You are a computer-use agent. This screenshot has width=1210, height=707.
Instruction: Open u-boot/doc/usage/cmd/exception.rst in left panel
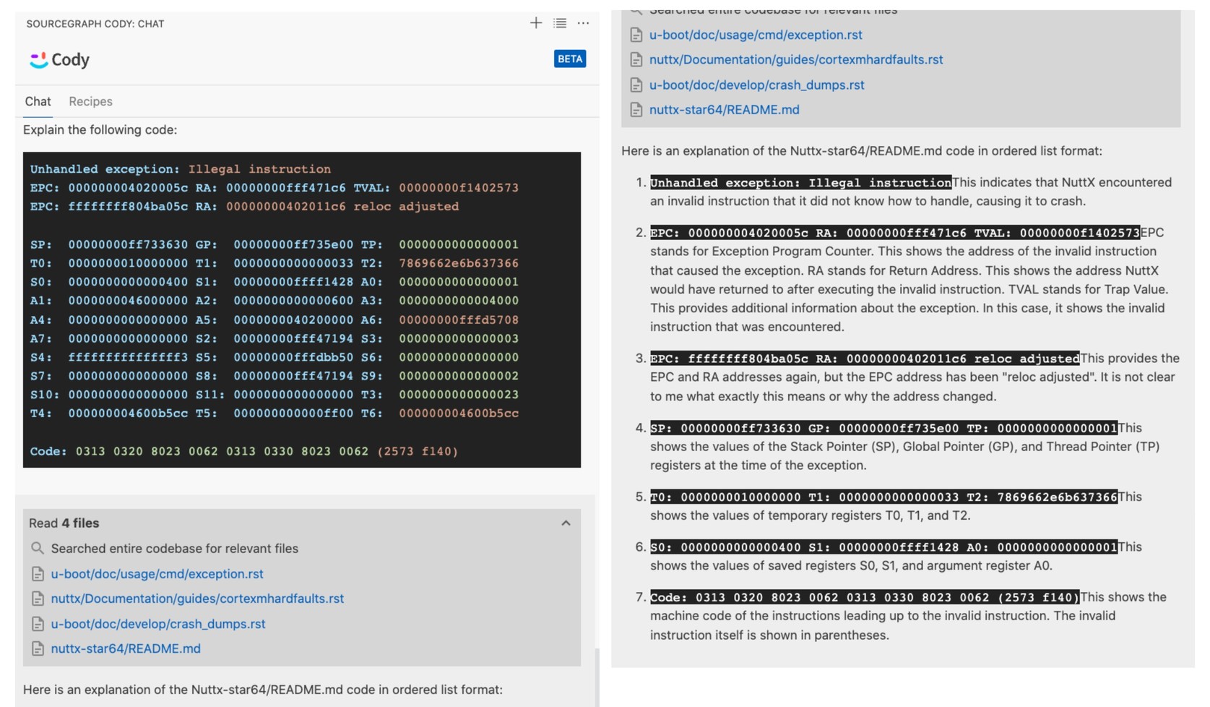pos(157,573)
